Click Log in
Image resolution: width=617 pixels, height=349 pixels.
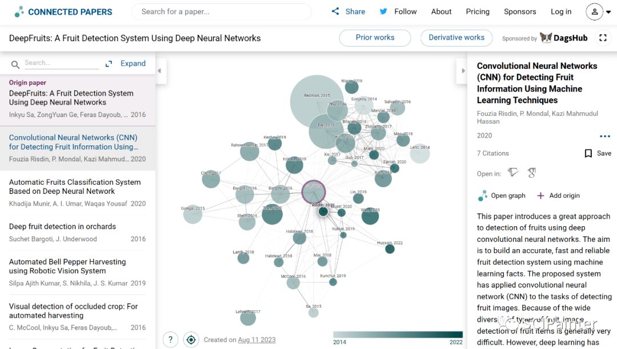click(x=561, y=12)
